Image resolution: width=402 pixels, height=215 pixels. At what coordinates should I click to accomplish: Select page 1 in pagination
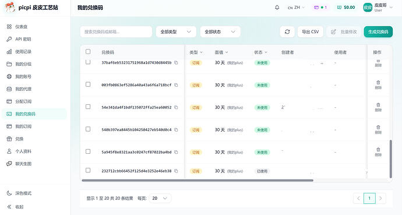369,198
